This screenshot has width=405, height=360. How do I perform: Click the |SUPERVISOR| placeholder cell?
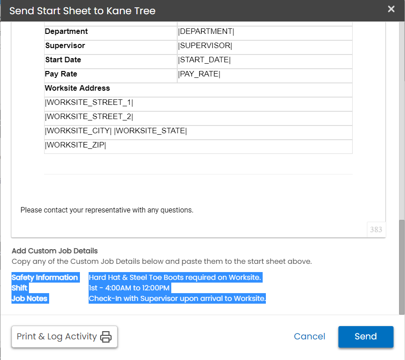click(x=205, y=46)
